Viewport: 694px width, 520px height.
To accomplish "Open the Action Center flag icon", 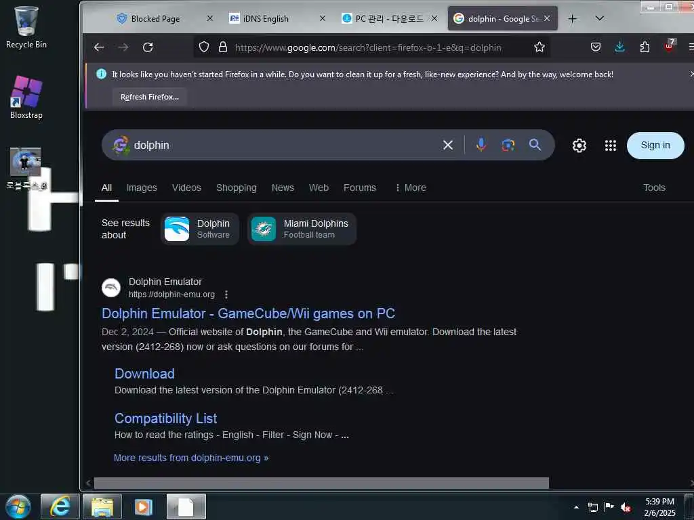I will [609, 507].
